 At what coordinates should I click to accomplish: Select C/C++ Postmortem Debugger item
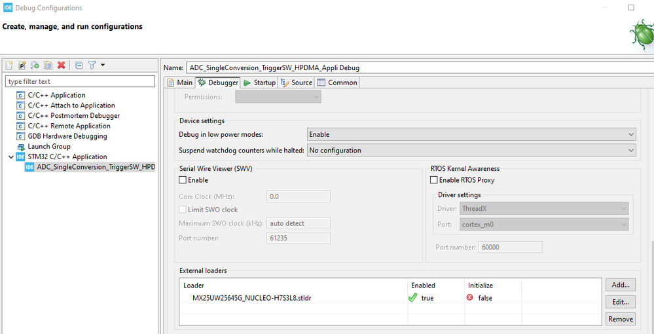click(x=74, y=116)
